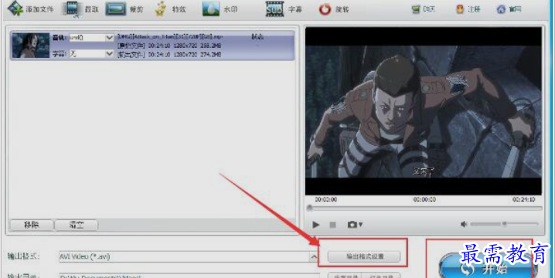Open the Crop (裁剪) tool

[x=115, y=8]
